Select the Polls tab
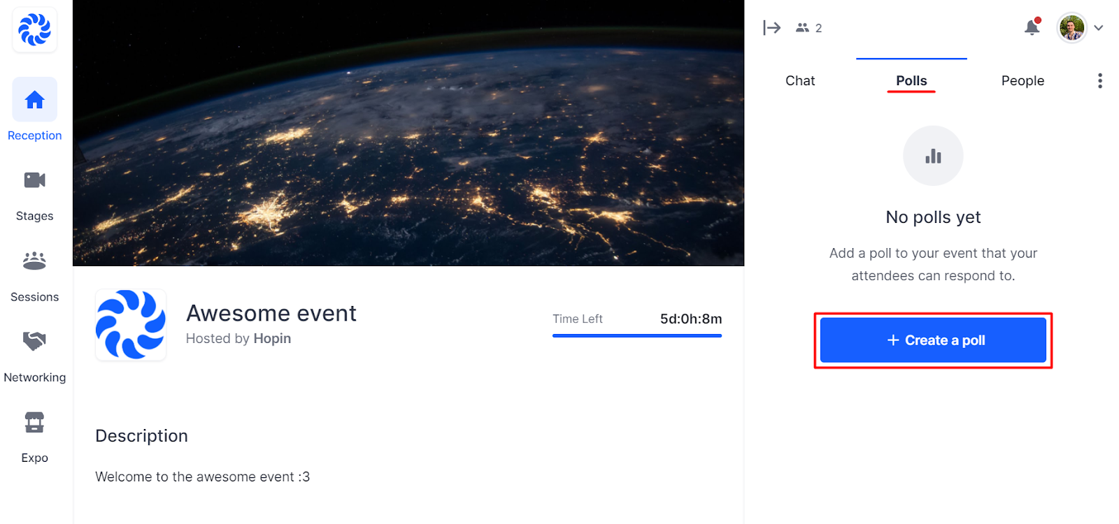 click(x=911, y=81)
